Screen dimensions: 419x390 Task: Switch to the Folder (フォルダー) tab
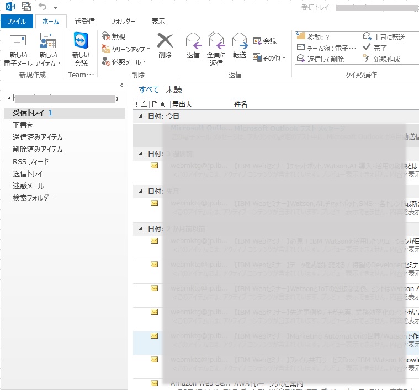pos(123,21)
